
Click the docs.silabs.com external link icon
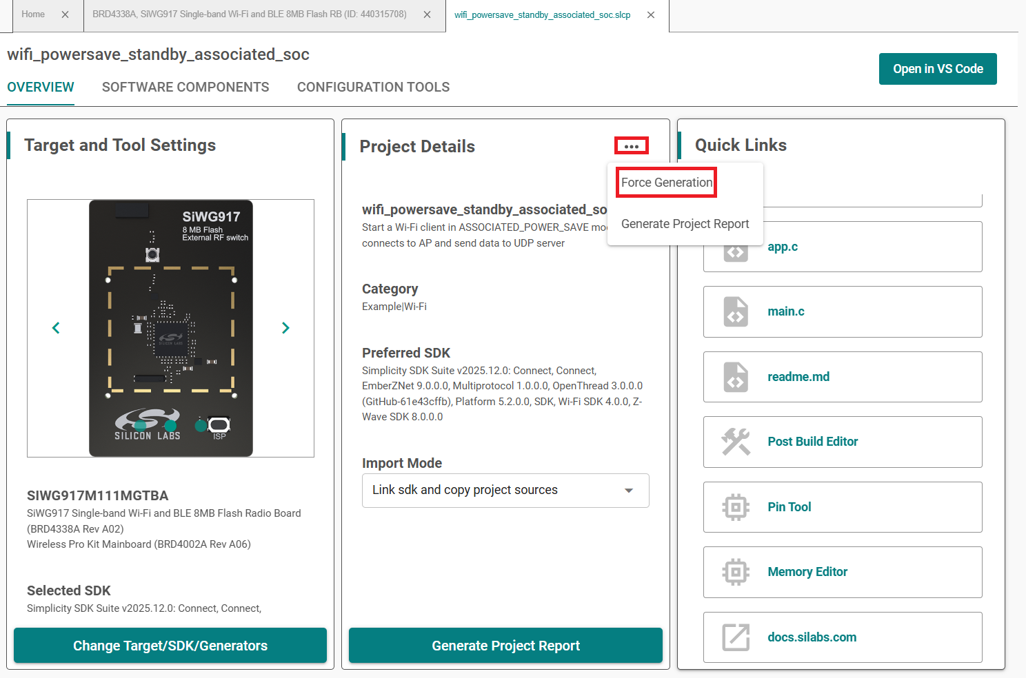[x=736, y=637]
